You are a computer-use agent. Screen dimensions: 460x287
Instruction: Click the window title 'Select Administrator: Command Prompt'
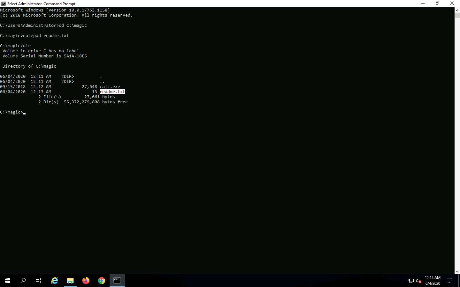pos(42,4)
